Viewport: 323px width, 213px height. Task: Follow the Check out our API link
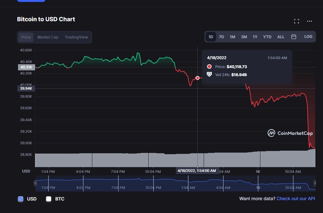pyautogui.click(x=295, y=199)
